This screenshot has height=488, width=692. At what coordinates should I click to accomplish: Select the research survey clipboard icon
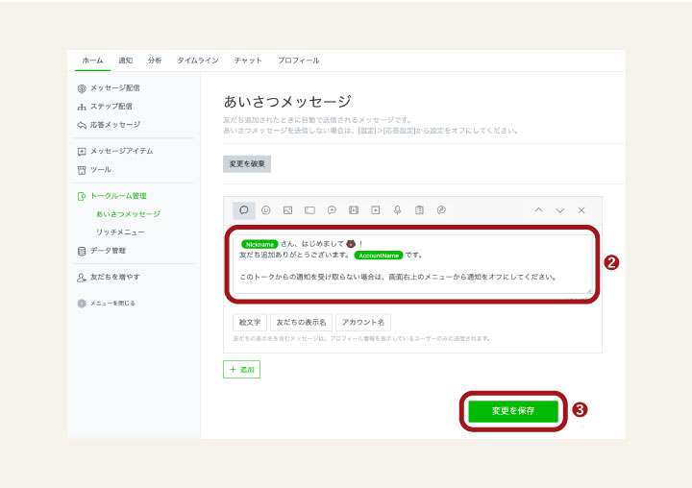pyautogui.click(x=419, y=210)
